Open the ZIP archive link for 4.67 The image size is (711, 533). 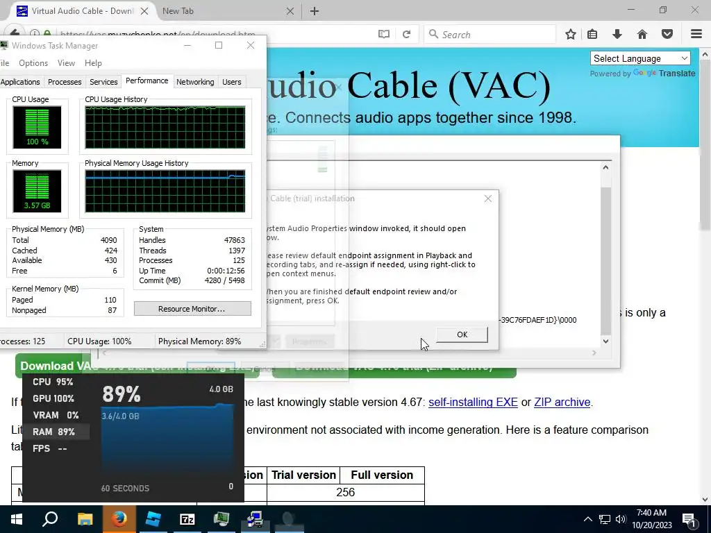pos(562,402)
